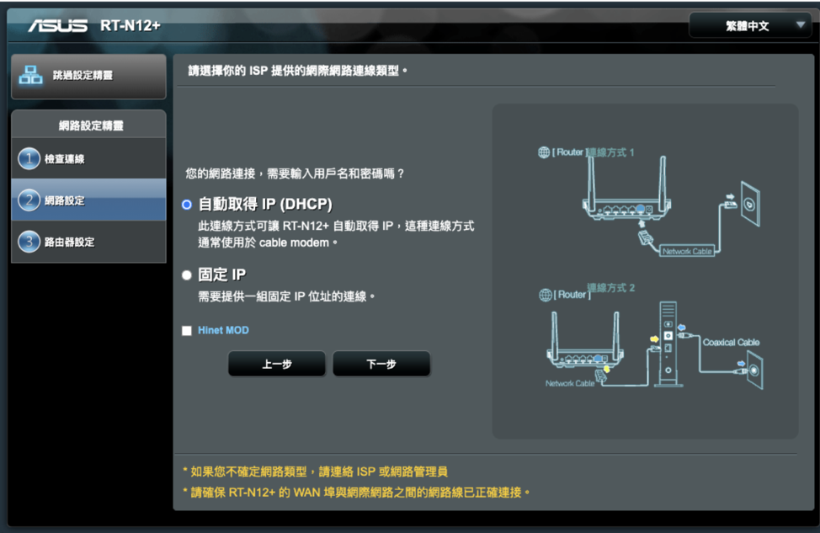The width and height of the screenshot is (820, 533).
Task: Click the Hinet MOD link text
Action: (x=223, y=330)
